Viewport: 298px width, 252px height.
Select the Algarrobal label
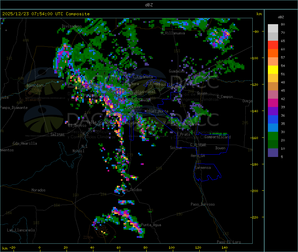pyautogui.click(x=145, y=92)
